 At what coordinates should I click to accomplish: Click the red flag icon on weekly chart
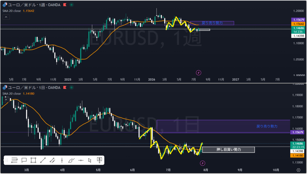point(65,5)
